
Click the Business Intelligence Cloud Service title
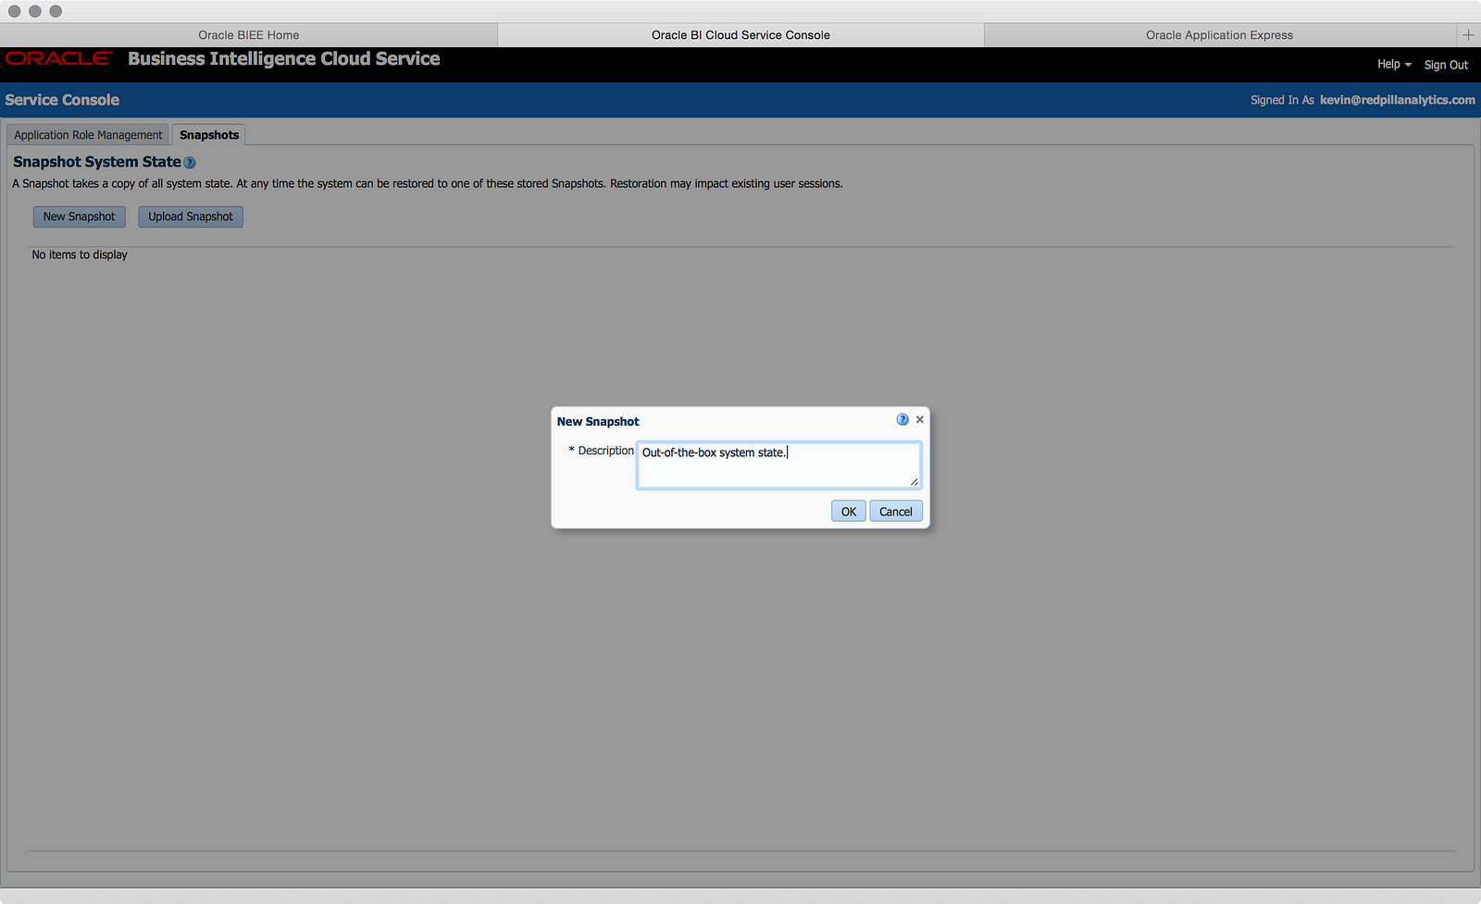click(x=284, y=58)
